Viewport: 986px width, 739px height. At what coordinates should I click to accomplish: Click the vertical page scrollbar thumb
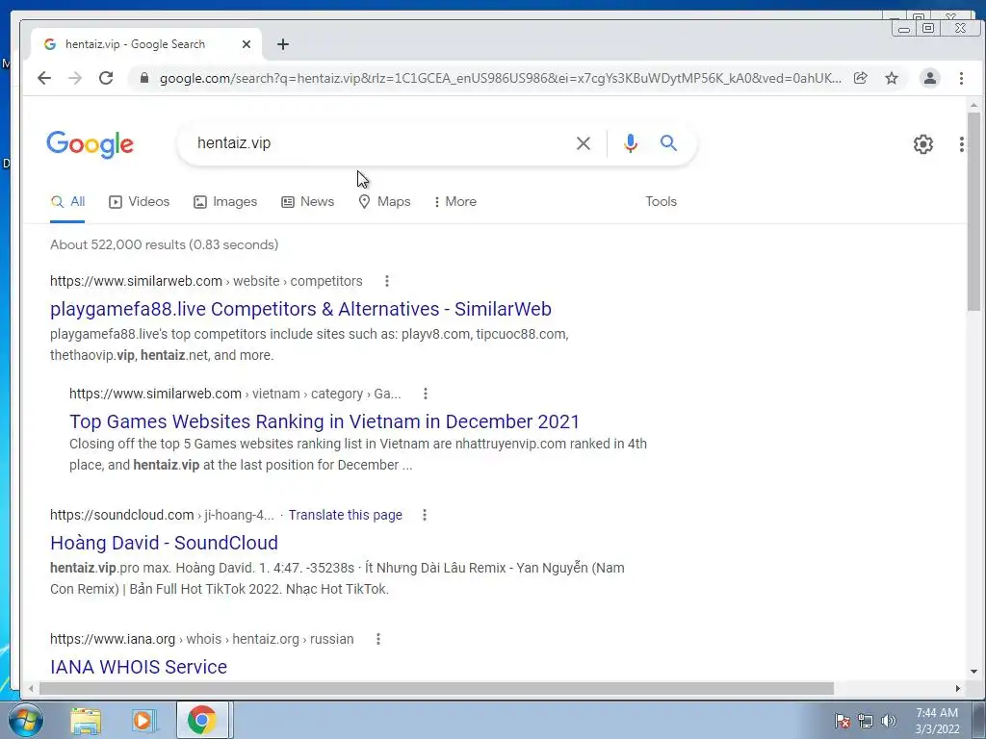click(x=973, y=211)
